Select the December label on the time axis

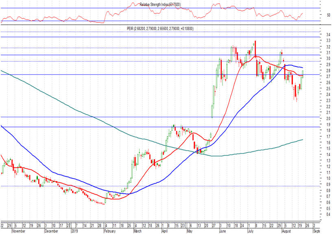click(52, 230)
